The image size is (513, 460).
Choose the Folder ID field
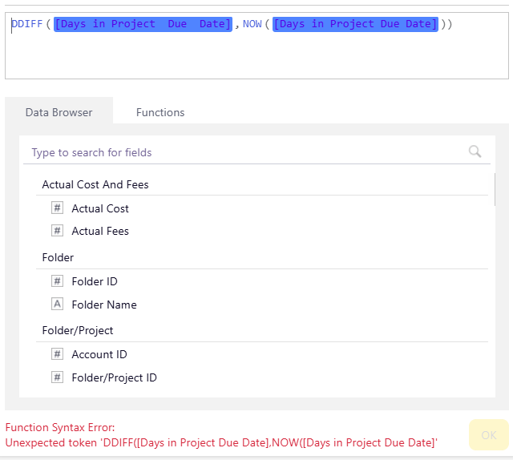pos(95,281)
